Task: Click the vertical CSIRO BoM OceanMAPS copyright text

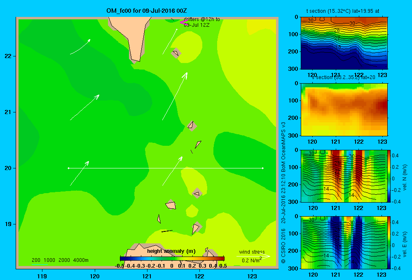Action: coord(283,192)
